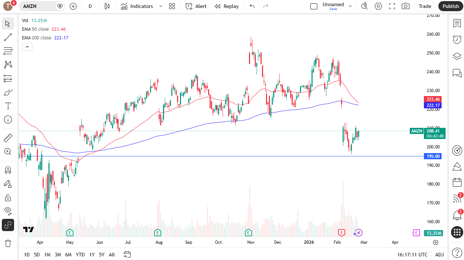
Task: Open chart settings with the gear icon
Action: pos(378,6)
